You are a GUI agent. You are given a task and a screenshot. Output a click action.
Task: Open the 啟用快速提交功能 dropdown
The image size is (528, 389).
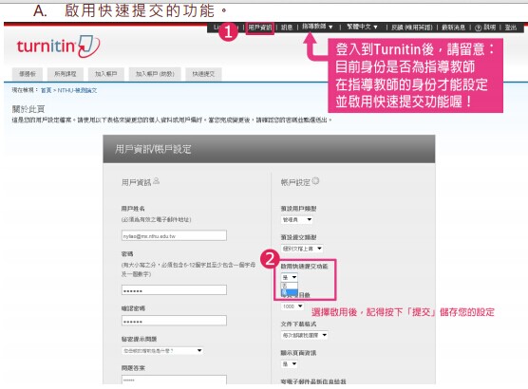[x=290, y=277]
